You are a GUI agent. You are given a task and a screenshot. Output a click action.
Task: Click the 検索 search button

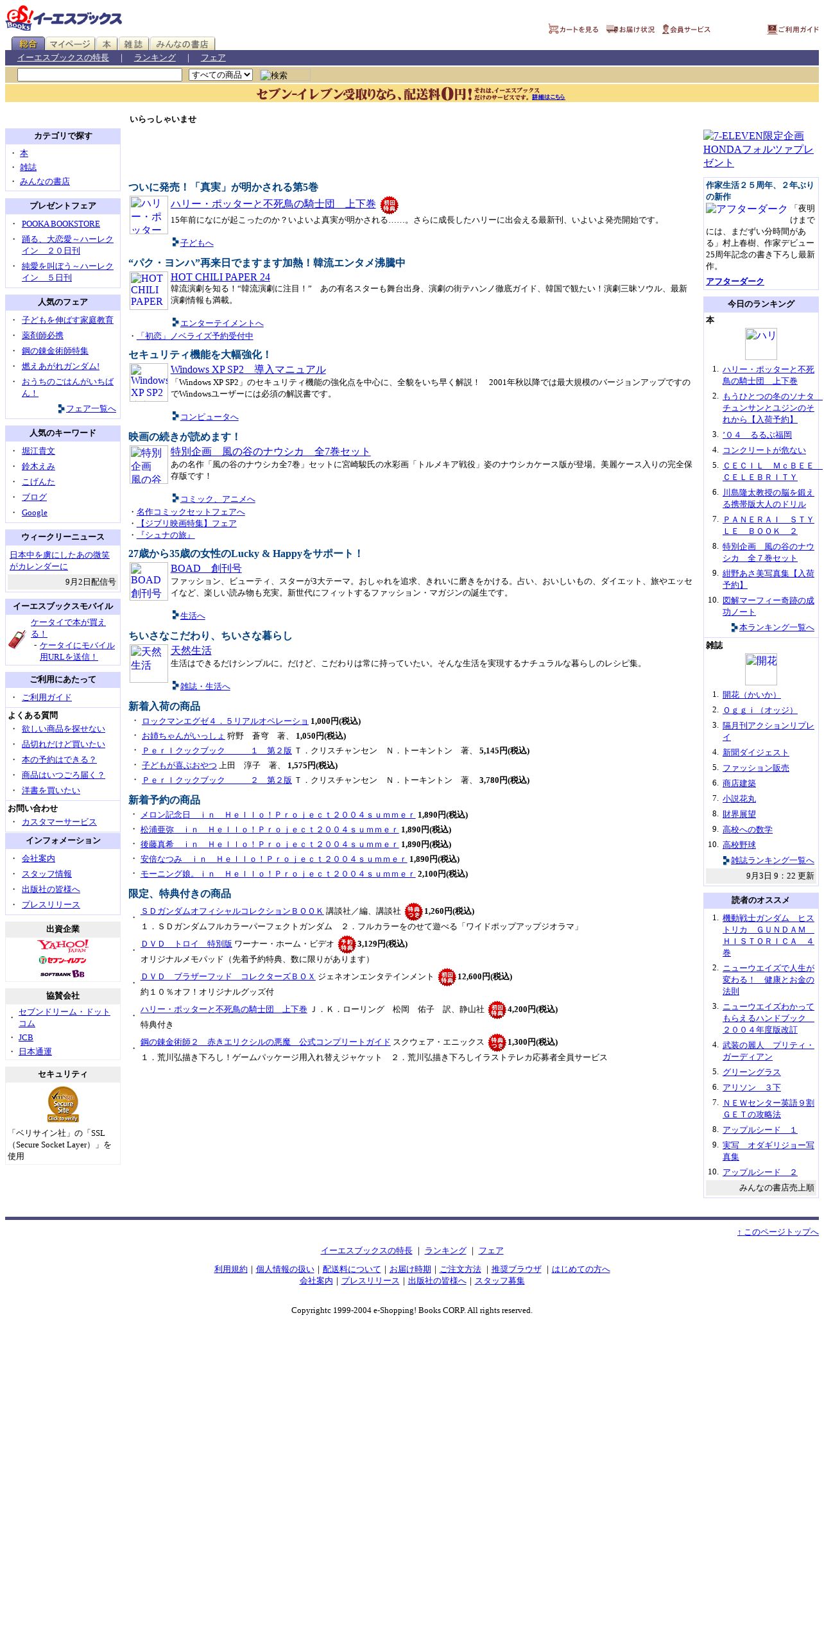pyautogui.click(x=285, y=75)
